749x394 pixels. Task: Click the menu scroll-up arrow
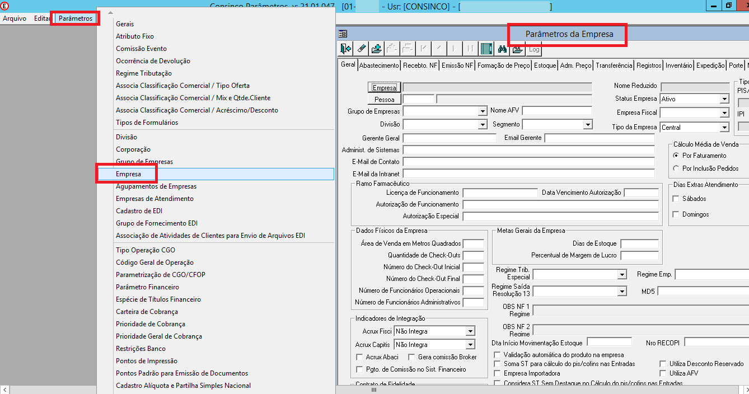point(110,13)
